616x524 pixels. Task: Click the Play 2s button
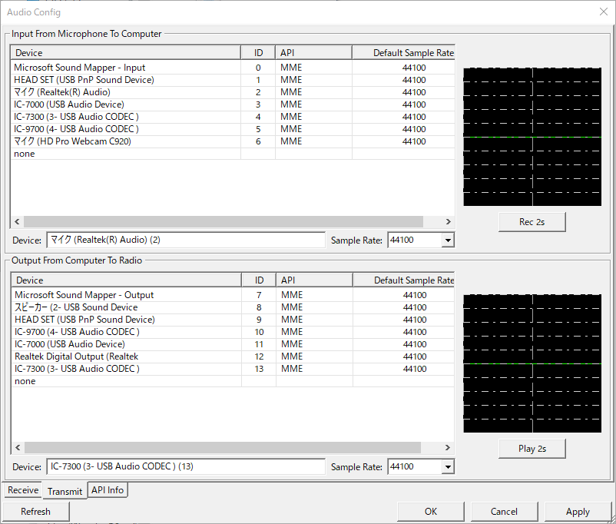pyautogui.click(x=532, y=449)
